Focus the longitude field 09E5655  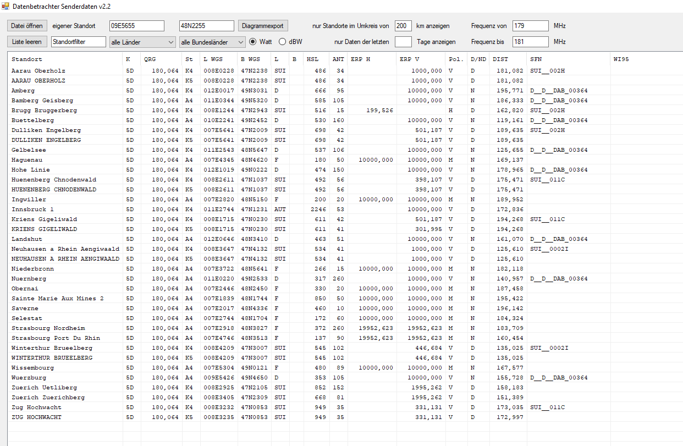[137, 26]
